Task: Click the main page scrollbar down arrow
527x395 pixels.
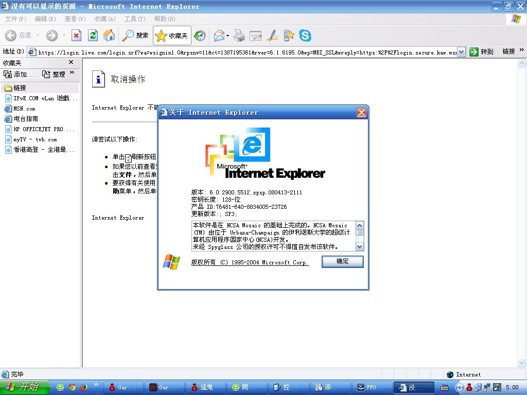Action: point(522,363)
